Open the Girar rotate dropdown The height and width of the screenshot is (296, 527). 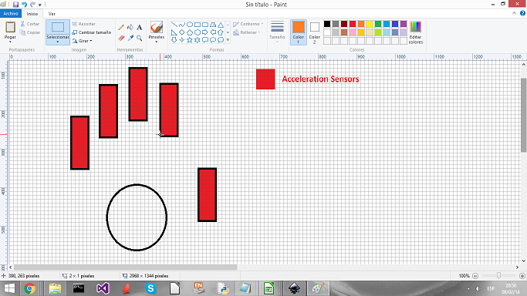pyautogui.click(x=83, y=41)
